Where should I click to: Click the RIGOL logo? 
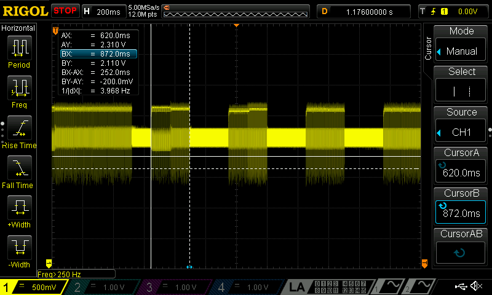[x=25, y=12]
